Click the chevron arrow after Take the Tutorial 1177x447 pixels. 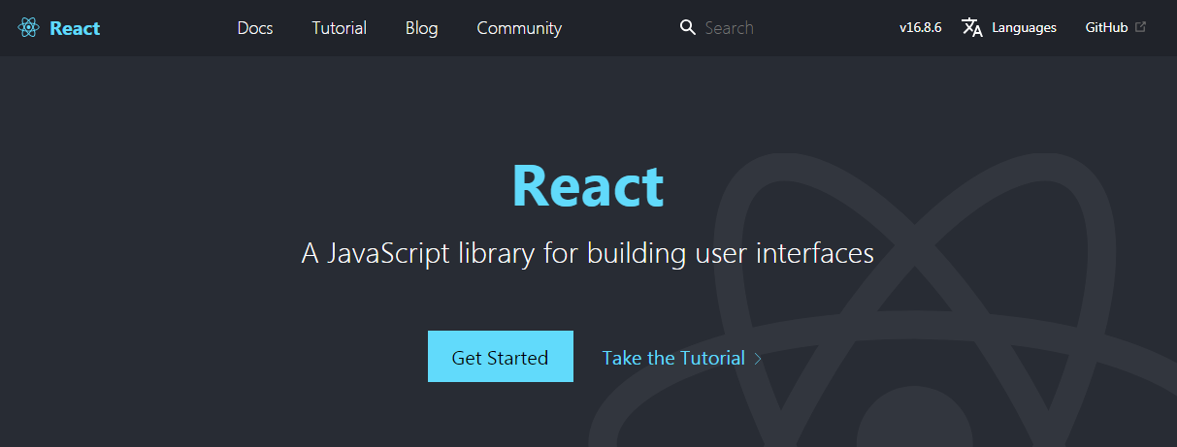758,359
